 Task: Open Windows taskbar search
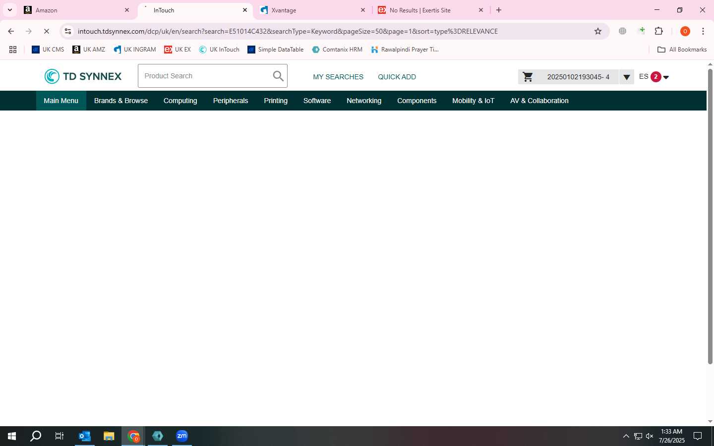click(36, 436)
